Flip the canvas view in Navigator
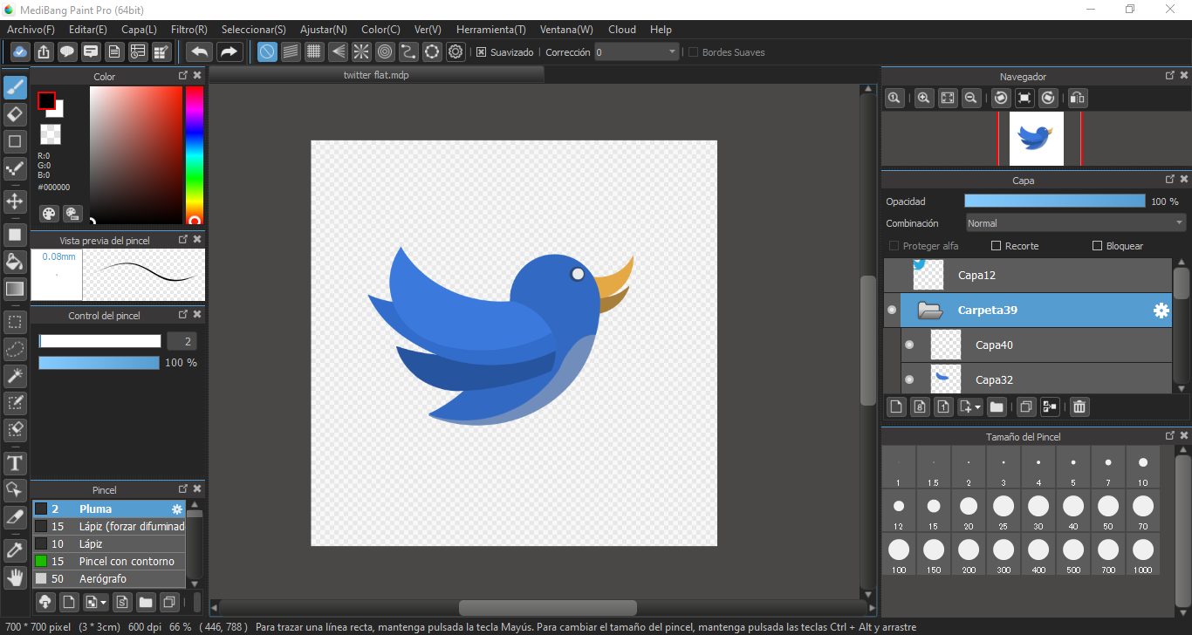The height and width of the screenshot is (635, 1192). (x=1078, y=99)
